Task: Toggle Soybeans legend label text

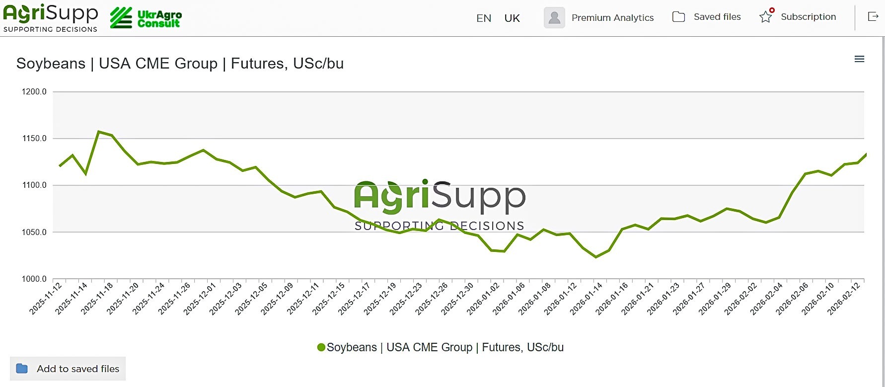Action: [x=445, y=347]
